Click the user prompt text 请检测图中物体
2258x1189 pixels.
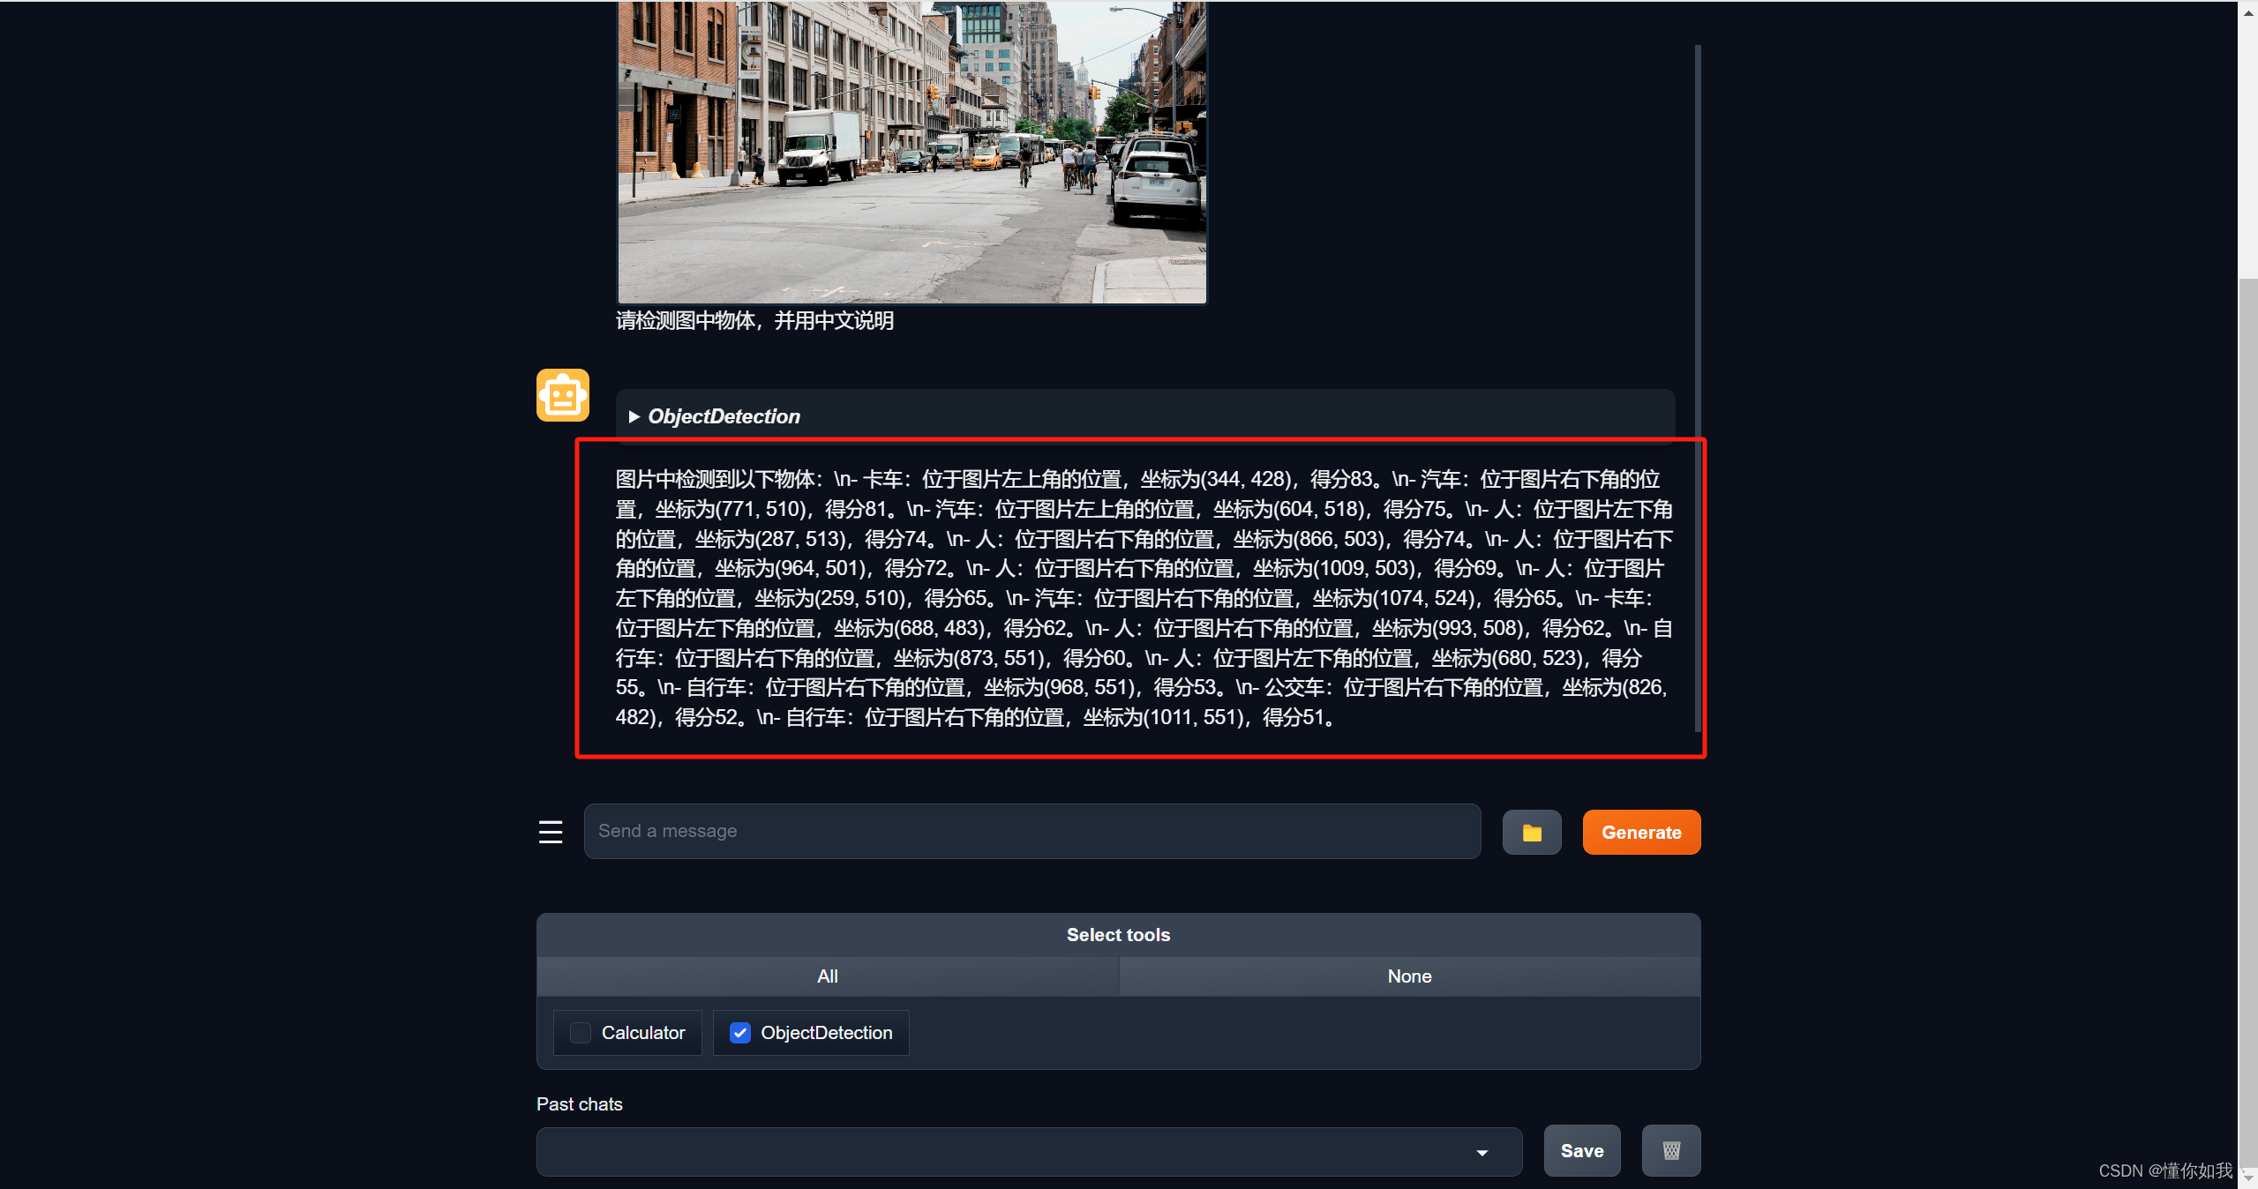754,321
